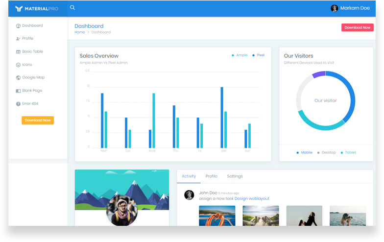Click the MaterialPro logo icon
The height and width of the screenshot is (242, 384).
[x=19, y=8]
